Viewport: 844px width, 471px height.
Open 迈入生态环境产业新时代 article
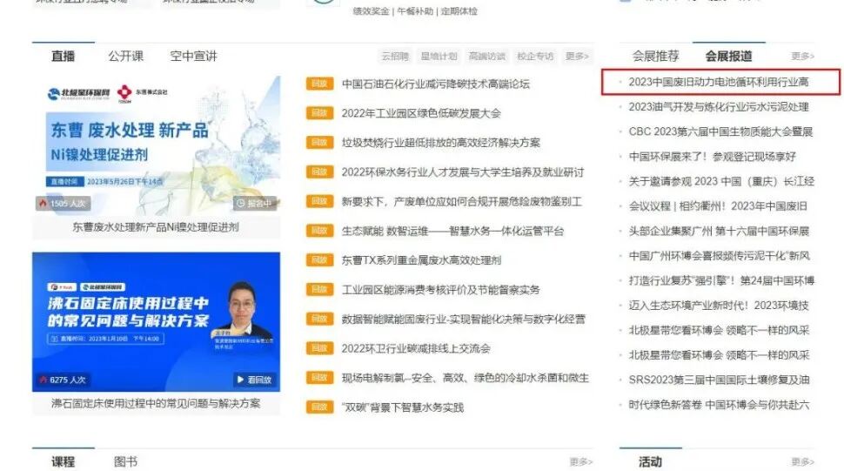click(x=719, y=306)
